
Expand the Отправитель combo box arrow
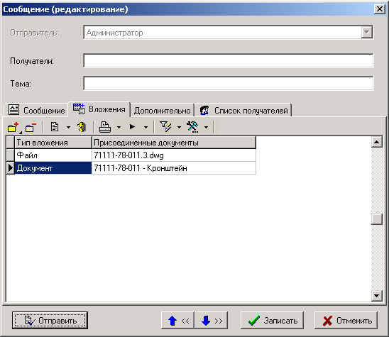[x=367, y=32]
